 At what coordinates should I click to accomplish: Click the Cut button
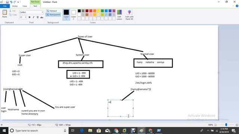(x=12, y=11)
